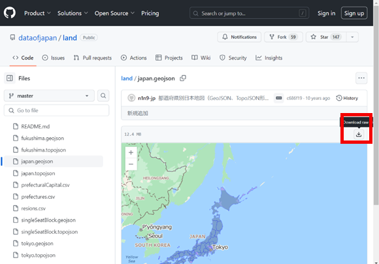Star the repository

tap(326, 37)
